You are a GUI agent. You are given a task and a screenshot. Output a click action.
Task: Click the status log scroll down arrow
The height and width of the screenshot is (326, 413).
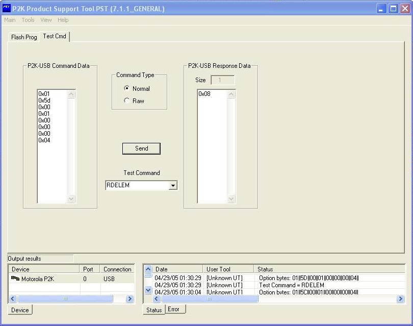click(148, 290)
